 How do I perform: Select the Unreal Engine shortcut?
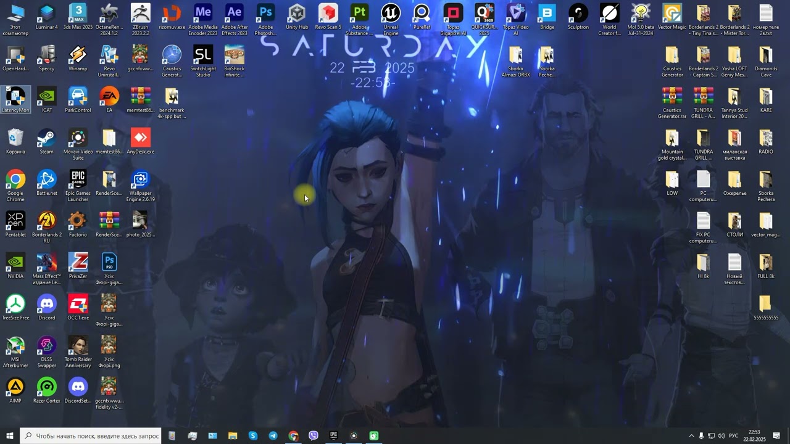pyautogui.click(x=391, y=20)
